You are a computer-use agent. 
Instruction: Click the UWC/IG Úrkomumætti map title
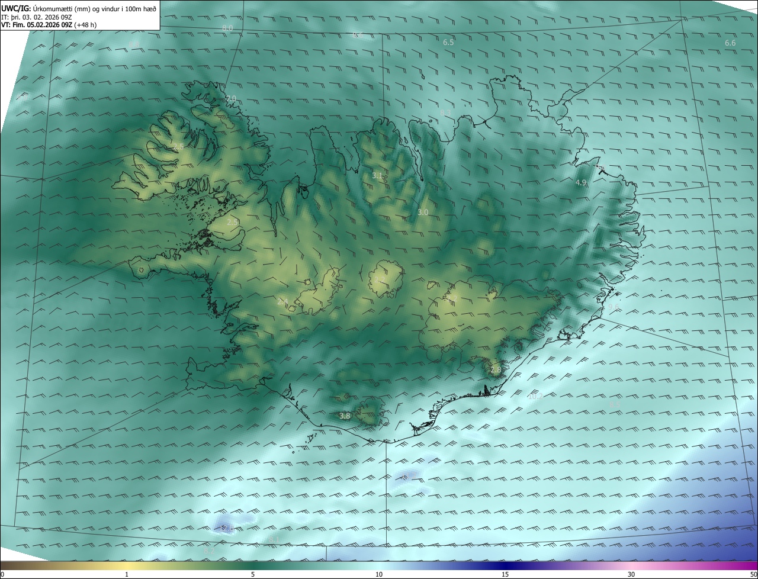pyautogui.click(x=79, y=8)
